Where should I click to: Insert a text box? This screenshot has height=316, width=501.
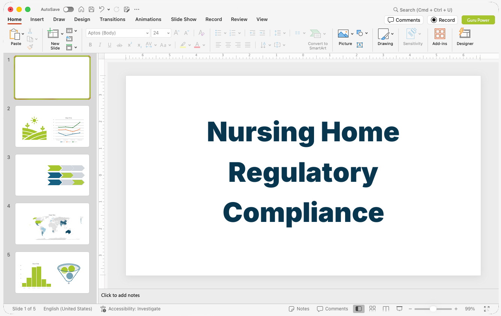360,45
